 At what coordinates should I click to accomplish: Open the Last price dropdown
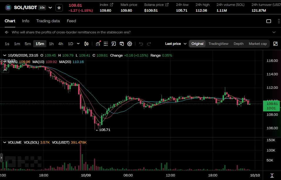pos(176,44)
